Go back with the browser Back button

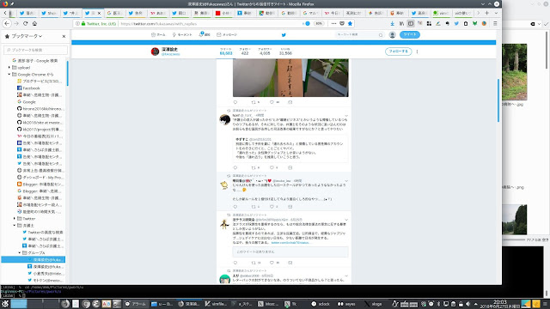(x=7, y=23)
